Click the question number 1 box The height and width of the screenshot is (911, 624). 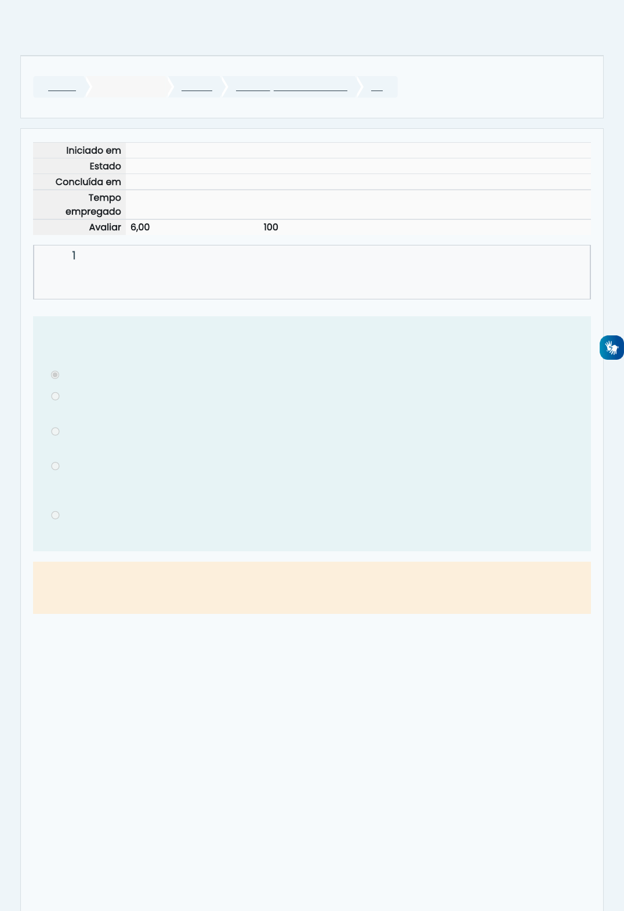(74, 256)
